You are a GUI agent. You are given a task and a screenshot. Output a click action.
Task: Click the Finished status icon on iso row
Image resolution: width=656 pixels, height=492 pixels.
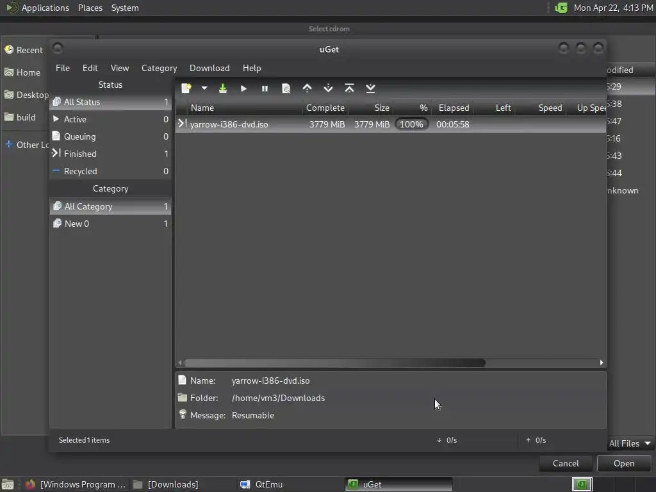pyautogui.click(x=182, y=124)
